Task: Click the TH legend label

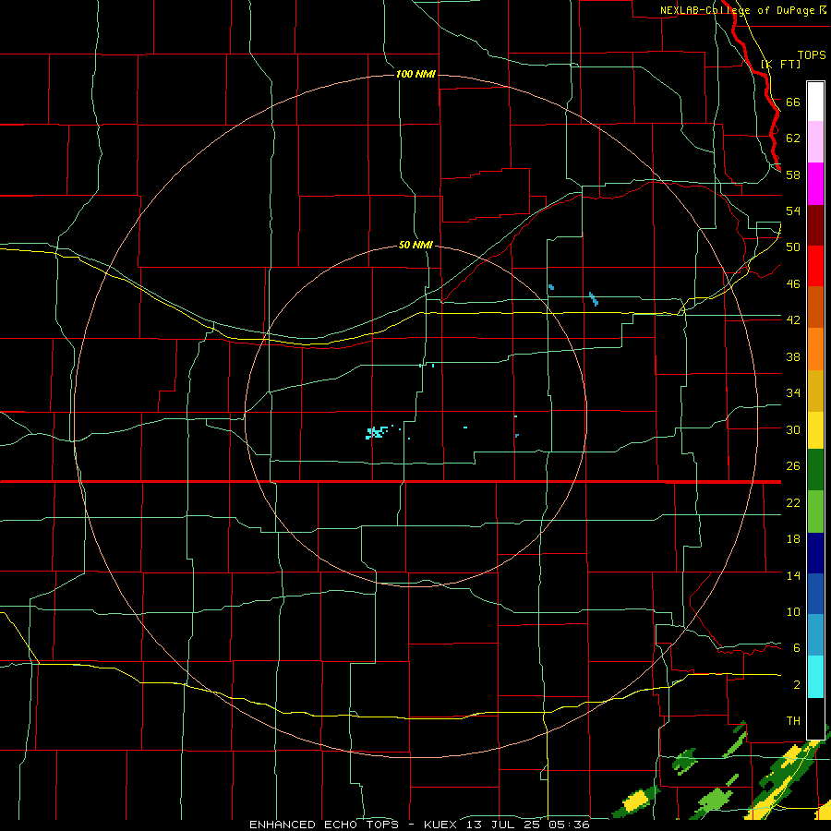Action: tap(793, 721)
